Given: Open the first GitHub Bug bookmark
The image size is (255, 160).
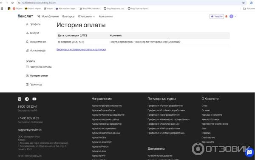Looking at the screenshot, I should tap(114, 9).
